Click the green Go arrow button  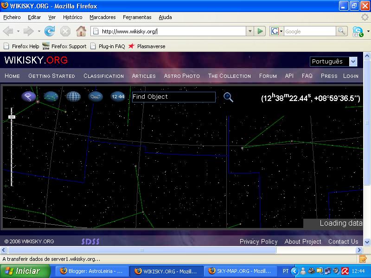[260, 31]
